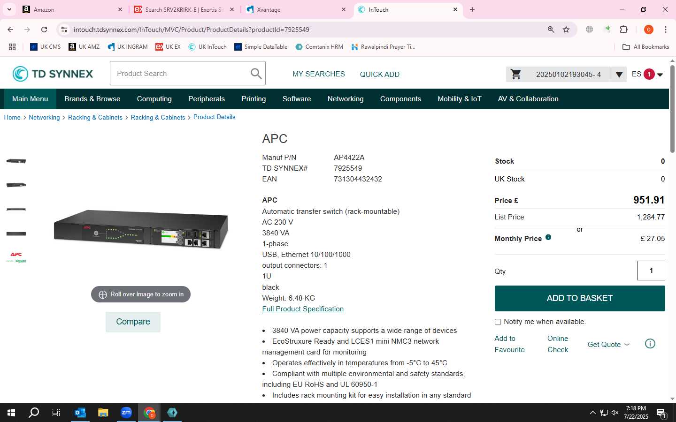Switch to the Xvantage tab
This screenshot has width=676, height=422.
tap(296, 9)
